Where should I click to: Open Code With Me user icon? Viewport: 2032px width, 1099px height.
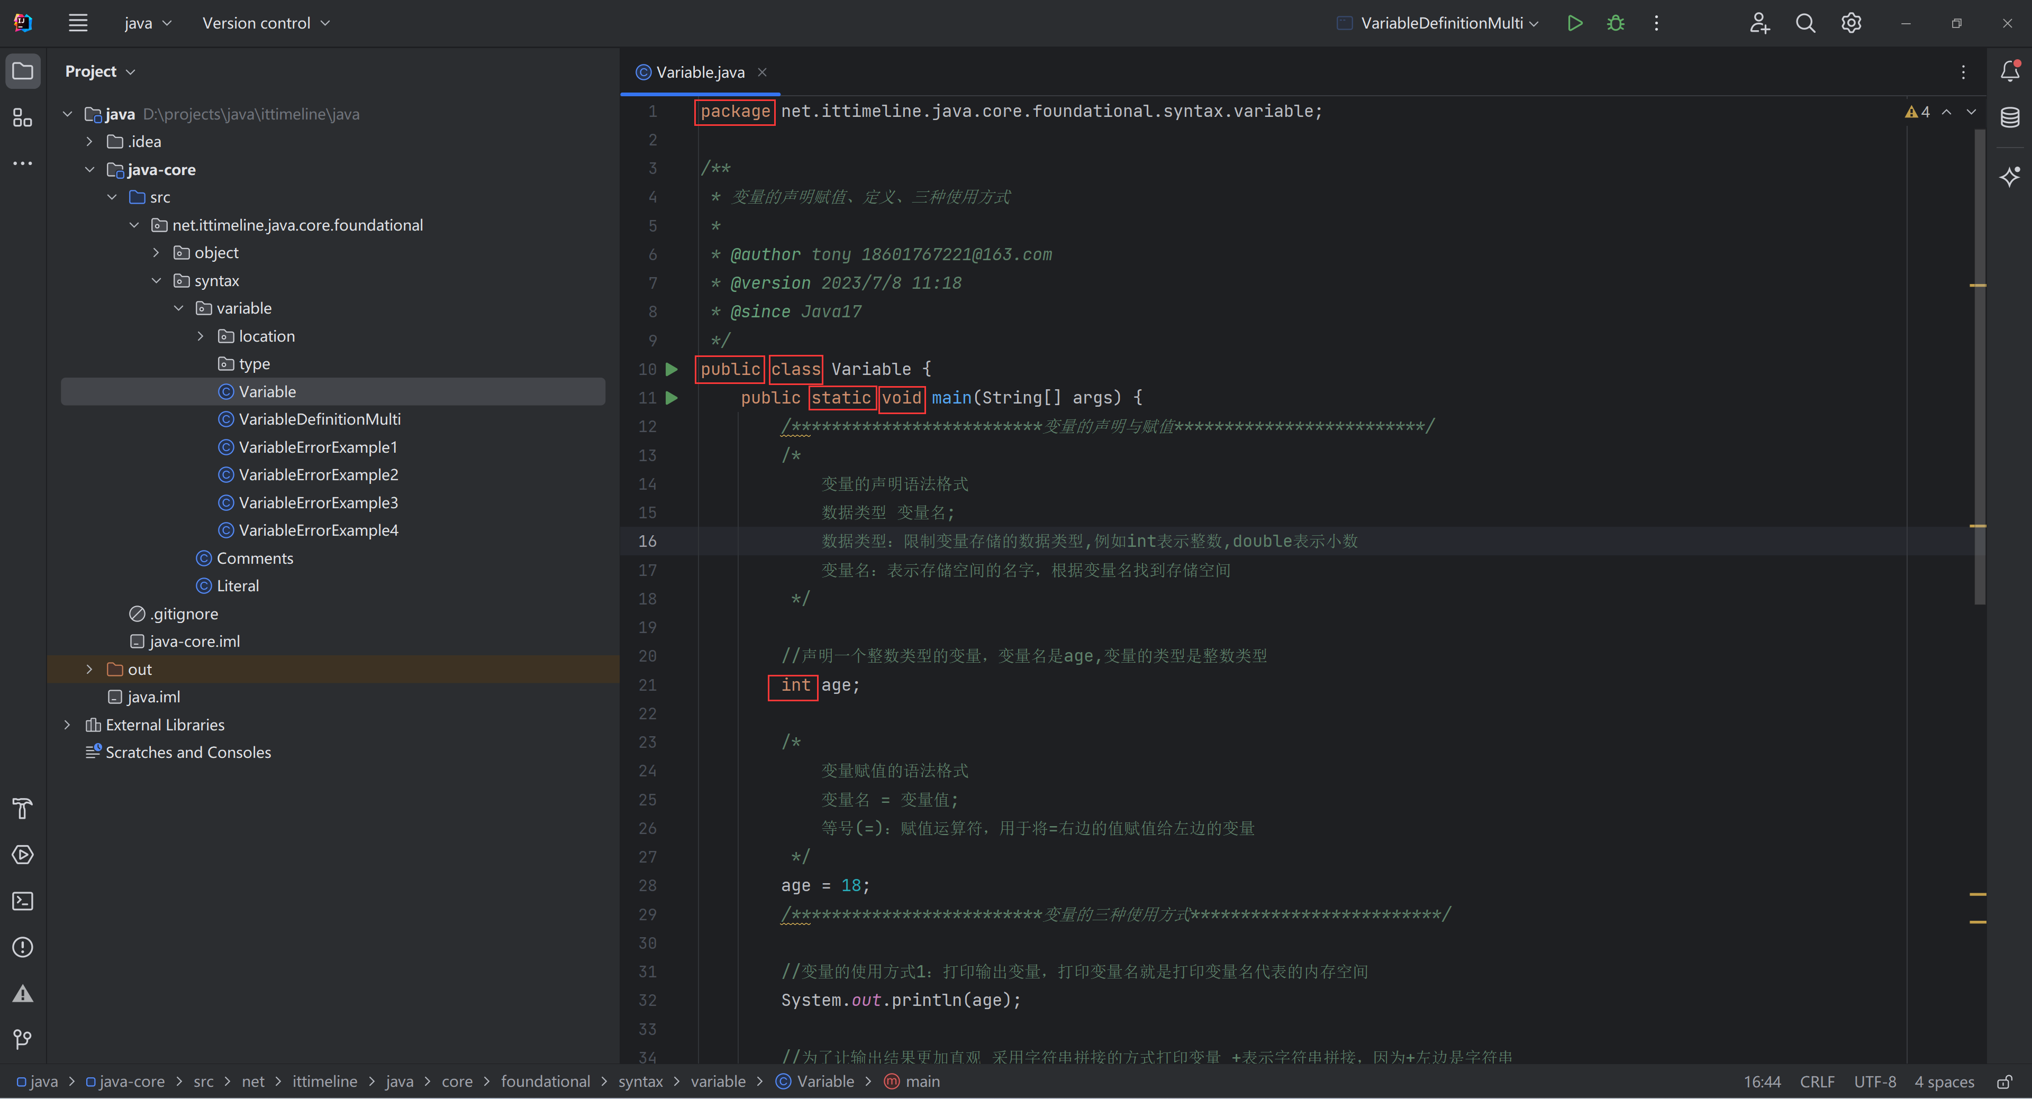coord(1759,23)
